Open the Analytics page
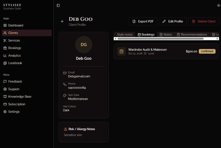 tap(27, 55)
